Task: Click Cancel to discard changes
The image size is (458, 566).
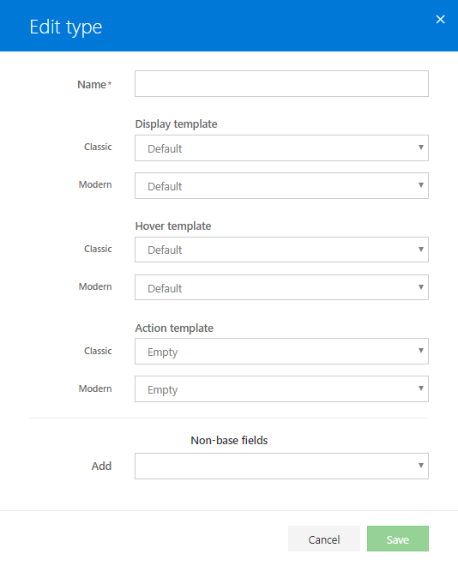Action: 324,539
